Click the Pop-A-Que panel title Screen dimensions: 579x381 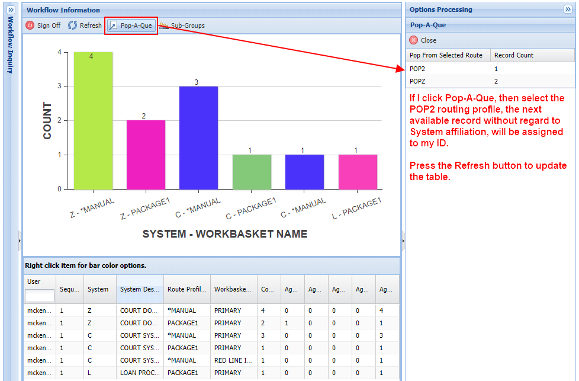tap(428, 25)
